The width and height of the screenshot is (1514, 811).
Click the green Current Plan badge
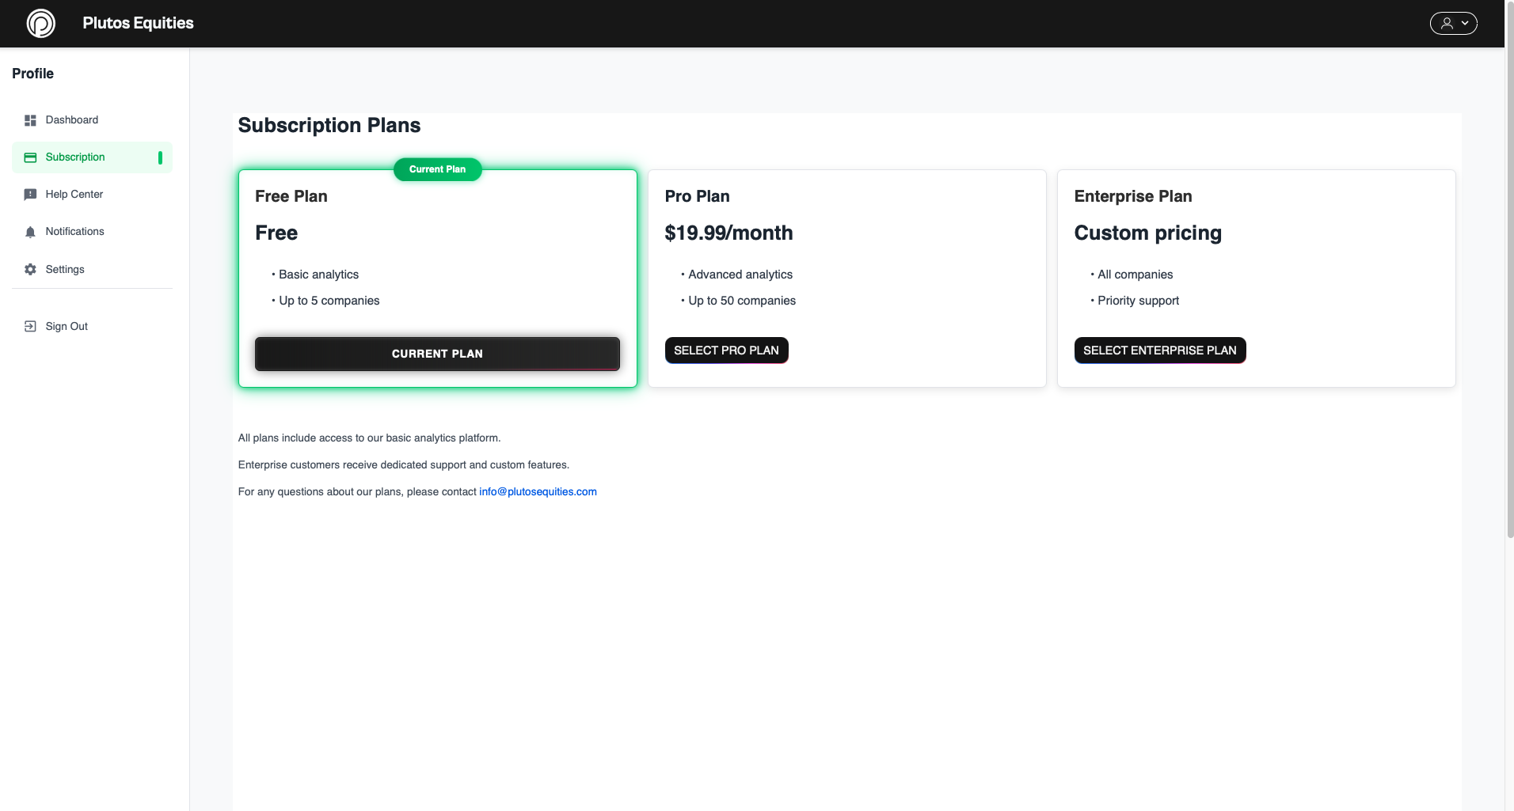(x=437, y=169)
